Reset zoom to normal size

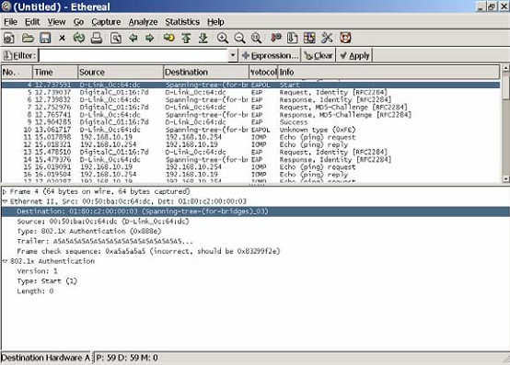[x=256, y=38]
